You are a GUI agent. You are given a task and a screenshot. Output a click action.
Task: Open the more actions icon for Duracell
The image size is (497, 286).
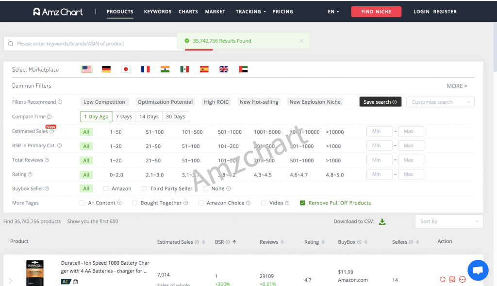(463, 279)
